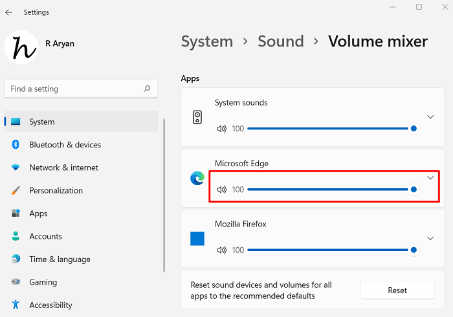Click the Bluetooth icon in sidebar
Screen dimensions: 453x317
click(16, 144)
